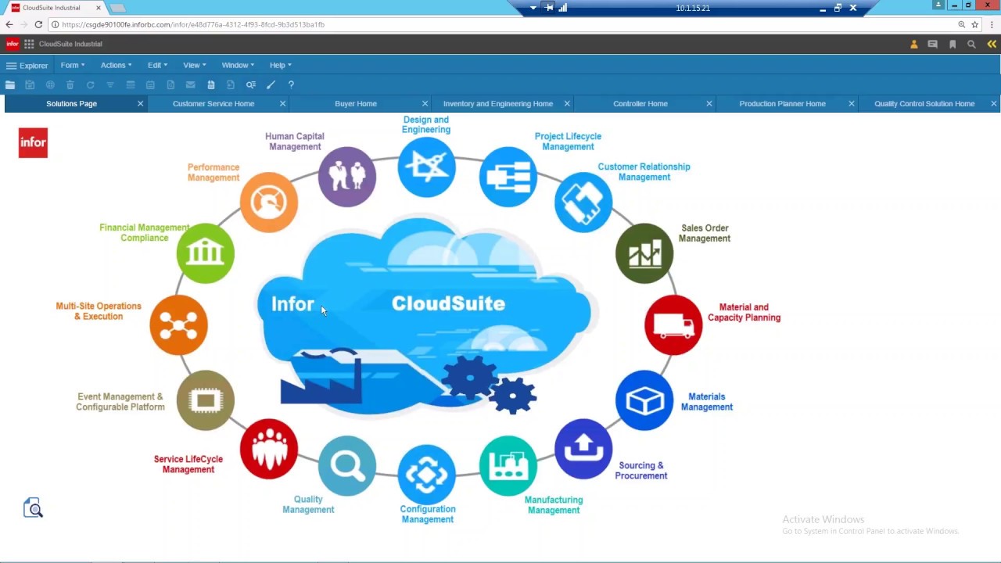Open the app grid launcher icon

tap(29, 44)
